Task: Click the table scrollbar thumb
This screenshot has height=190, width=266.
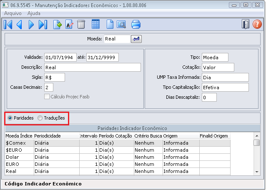Action: pyautogui.click(x=257, y=143)
